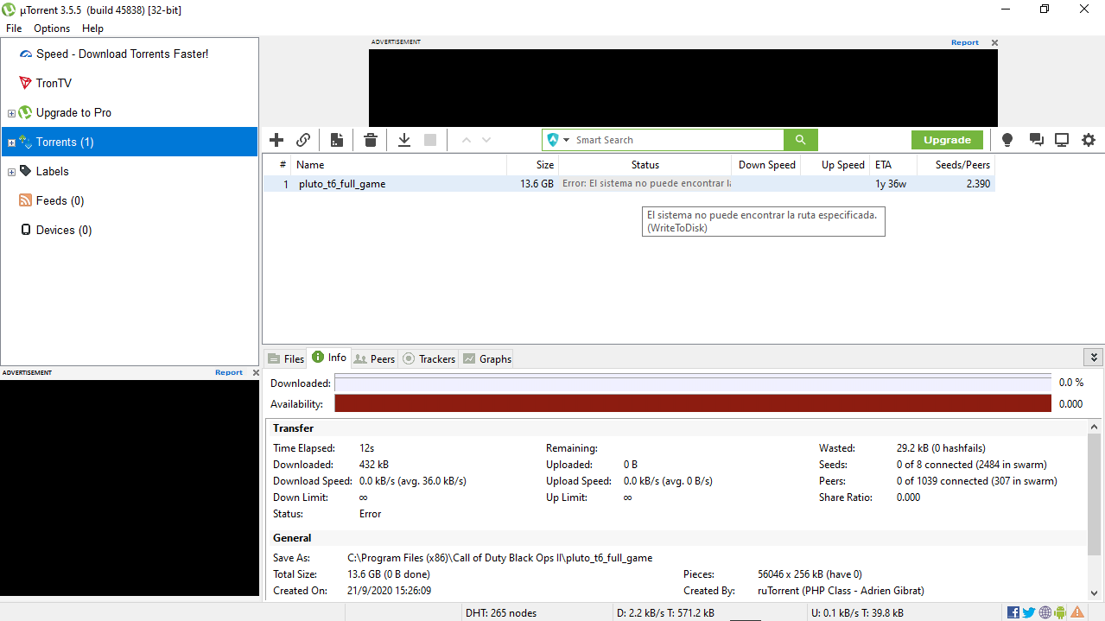The height and width of the screenshot is (621, 1105).
Task: Select the pluto_t6_full_game torrent row
Action: coord(629,184)
